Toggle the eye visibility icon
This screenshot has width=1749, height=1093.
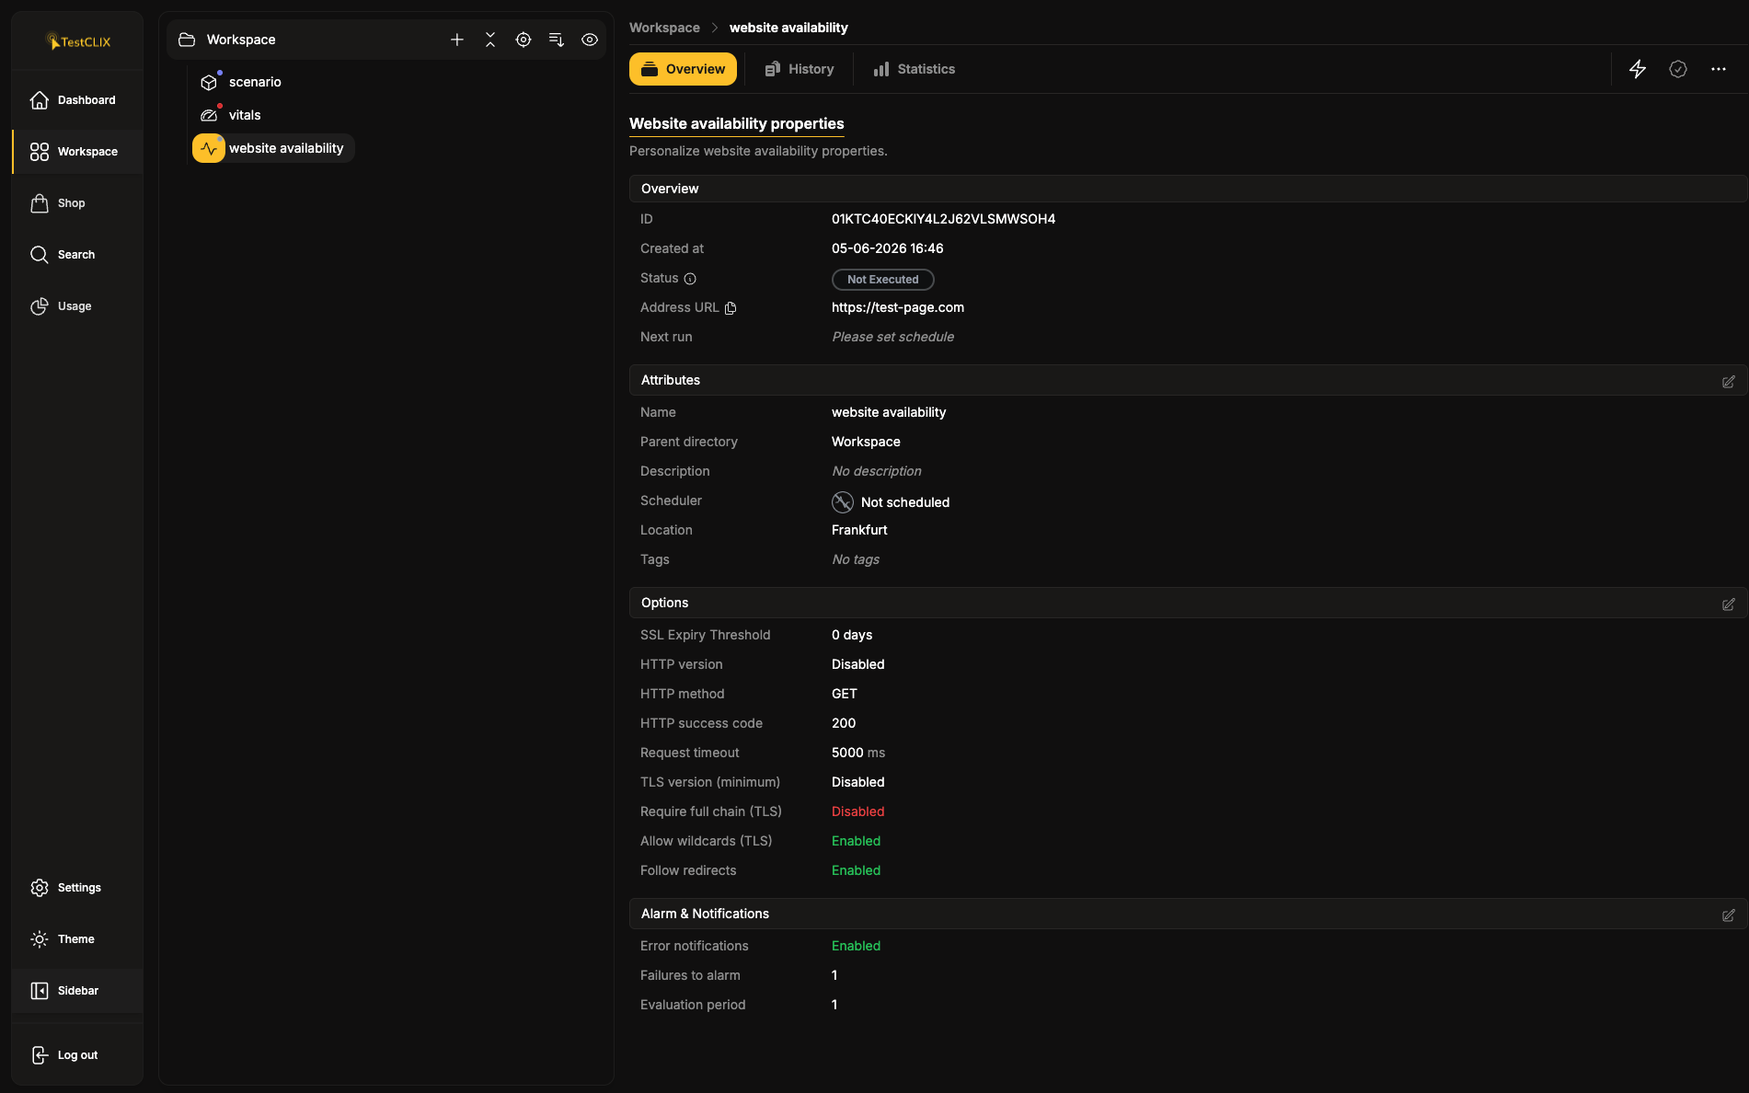coord(590,40)
